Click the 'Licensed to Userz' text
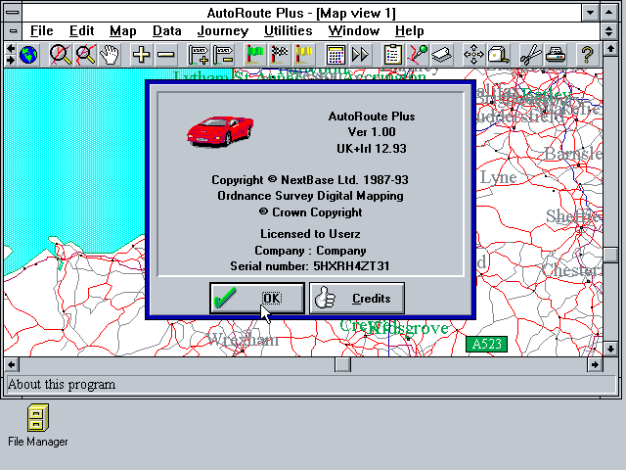 pos(310,234)
